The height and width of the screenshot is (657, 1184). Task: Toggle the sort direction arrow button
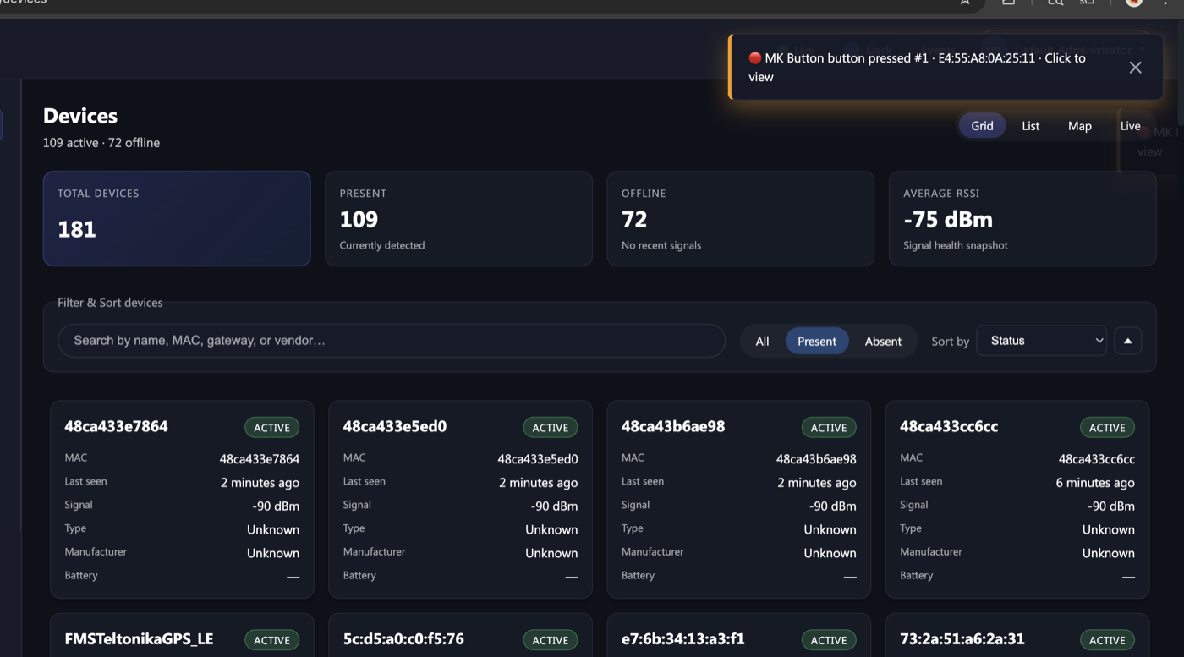(1127, 341)
